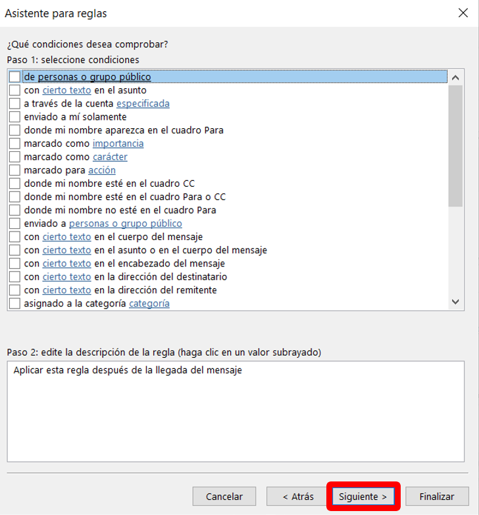
Task: Open 'categoría' underlined link
Action: tap(149, 303)
